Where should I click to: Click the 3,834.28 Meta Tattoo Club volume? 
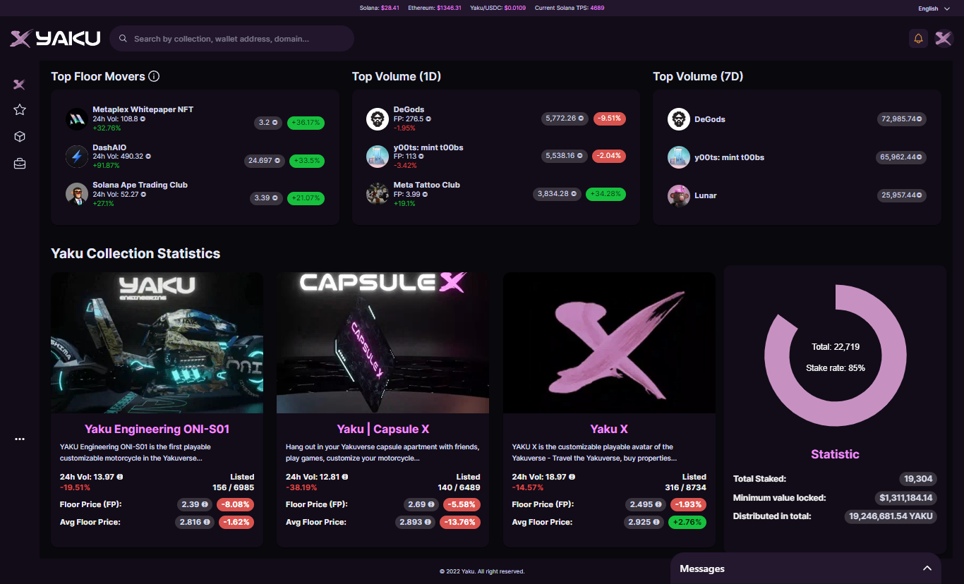pyautogui.click(x=557, y=193)
